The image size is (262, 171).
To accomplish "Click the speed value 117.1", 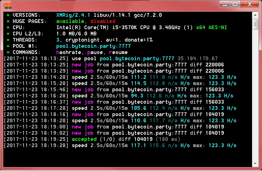I will pos(139,146).
